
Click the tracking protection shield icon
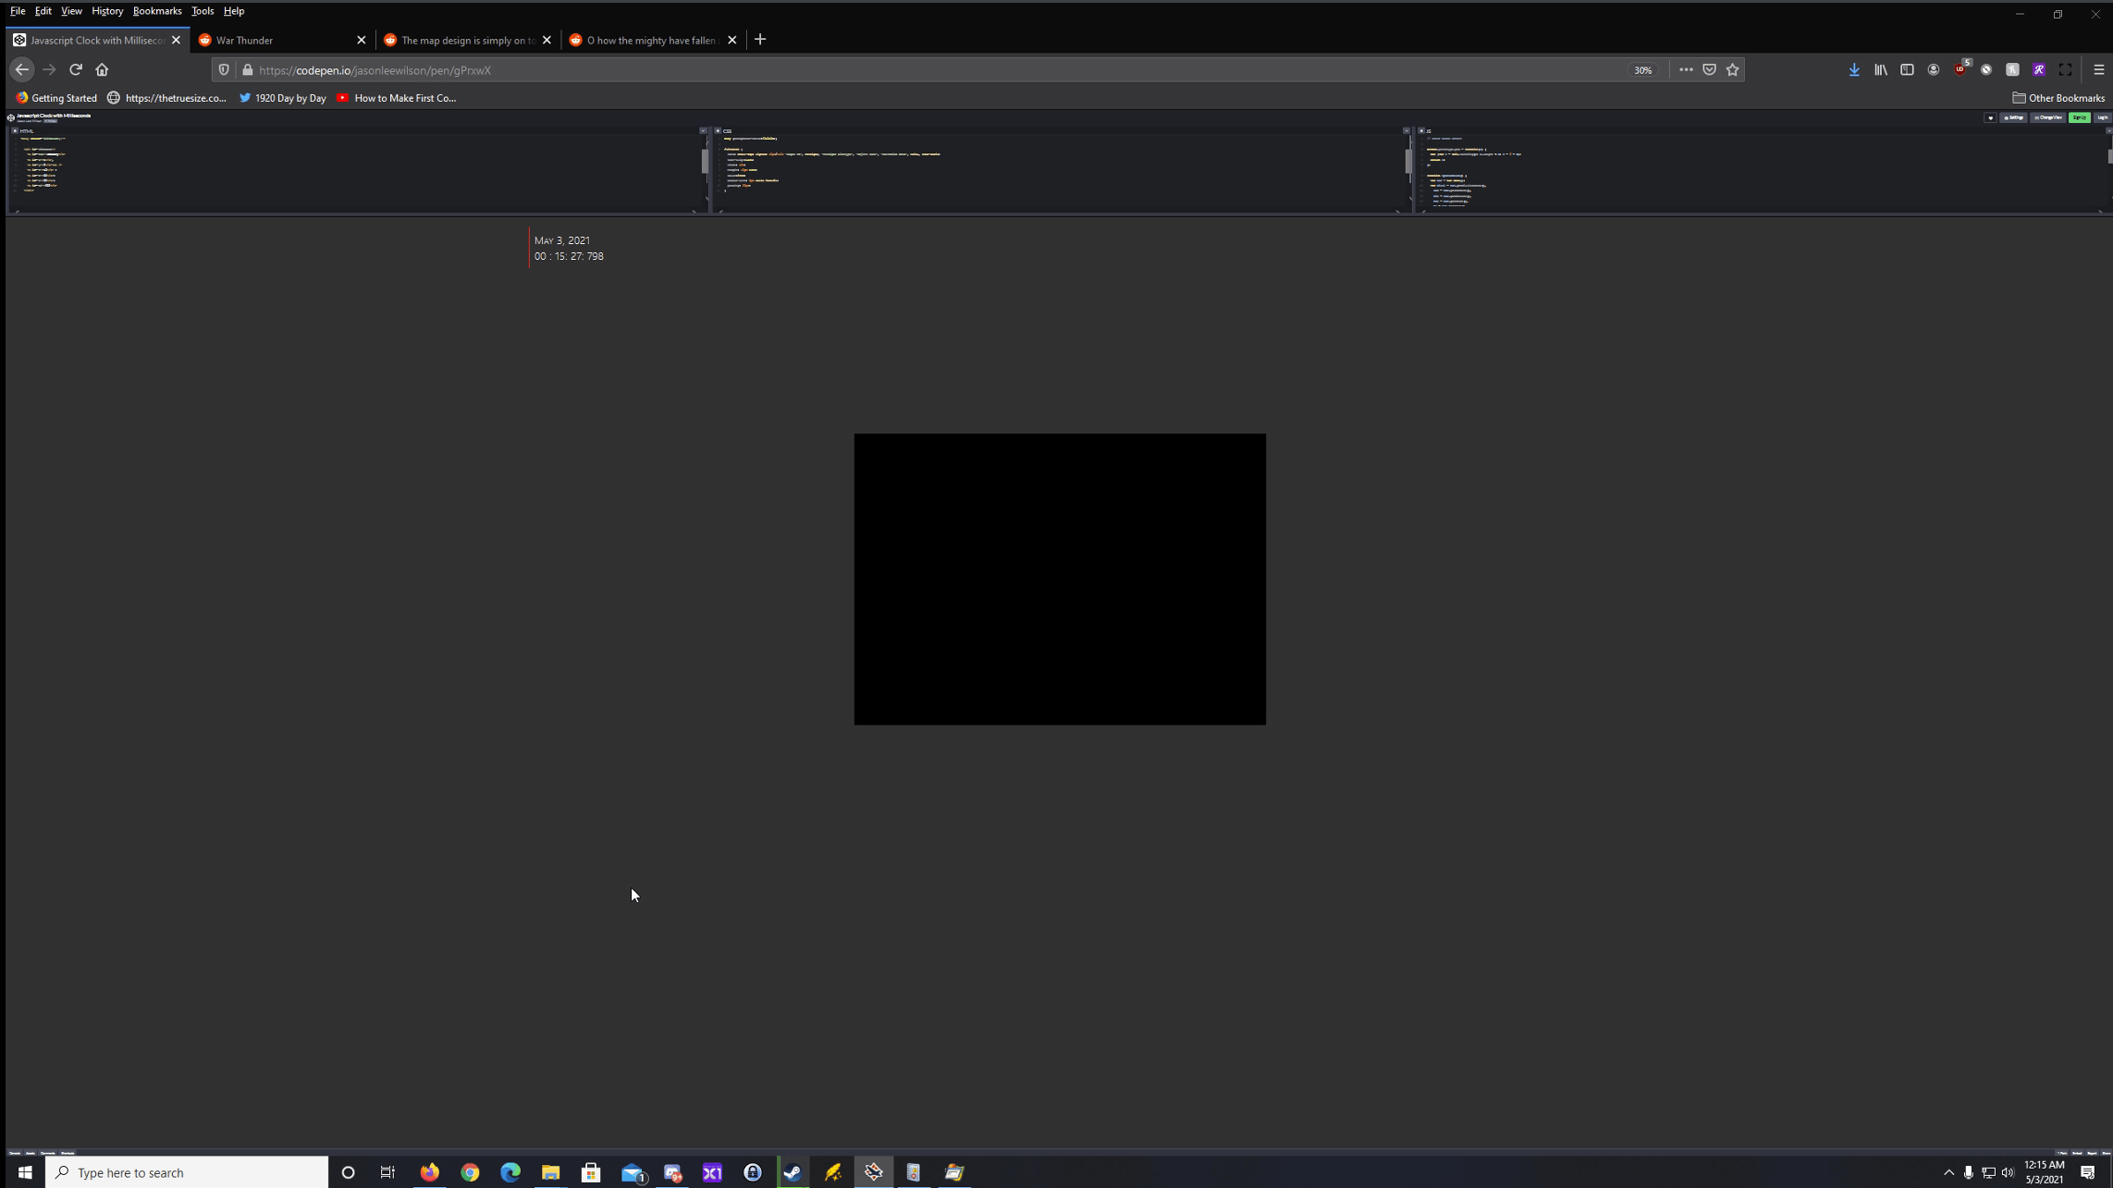(224, 70)
